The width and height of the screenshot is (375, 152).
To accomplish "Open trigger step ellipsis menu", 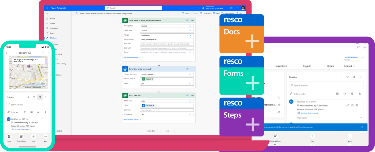I will click(x=193, y=20).
